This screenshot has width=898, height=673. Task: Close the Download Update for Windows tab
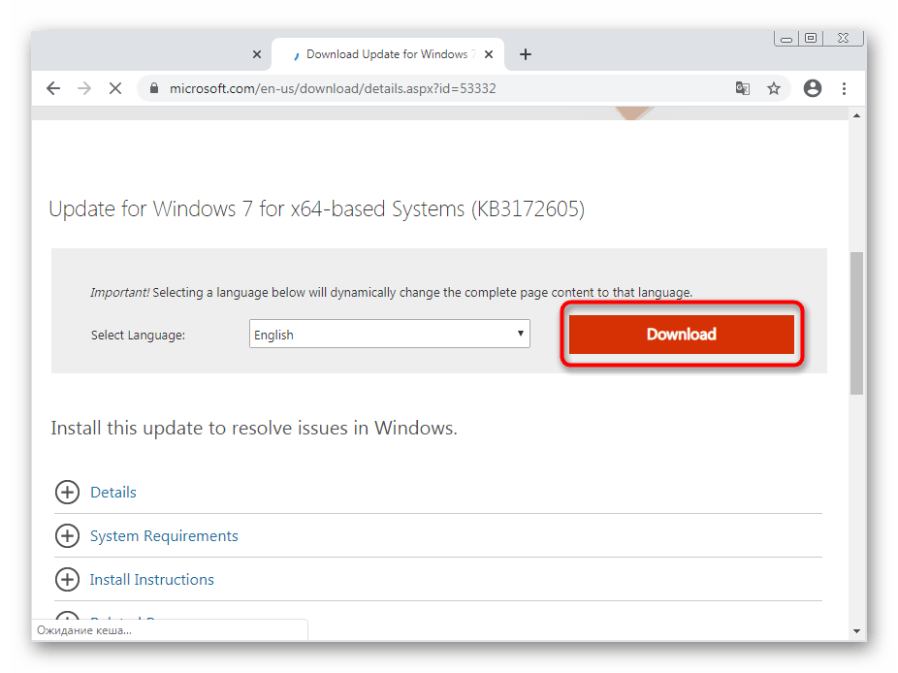tap(489, 54)
